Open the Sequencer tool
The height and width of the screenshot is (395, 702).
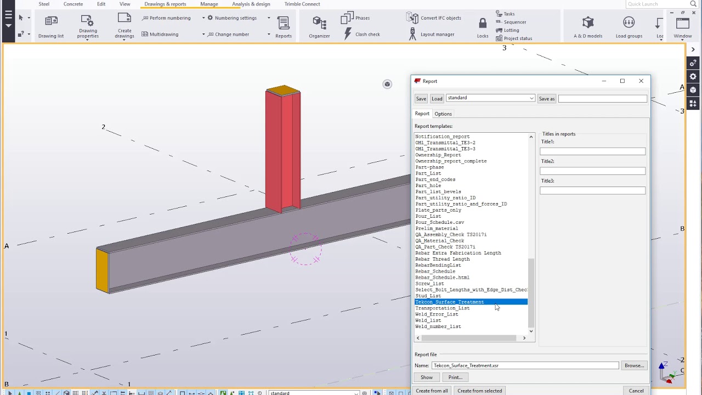point(511,22)
